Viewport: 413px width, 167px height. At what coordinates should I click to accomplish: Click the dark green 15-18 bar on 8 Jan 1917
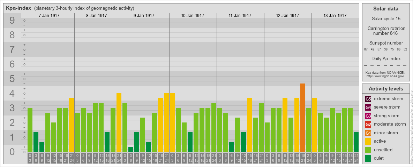pyautogui.click(x=107, y=142)
